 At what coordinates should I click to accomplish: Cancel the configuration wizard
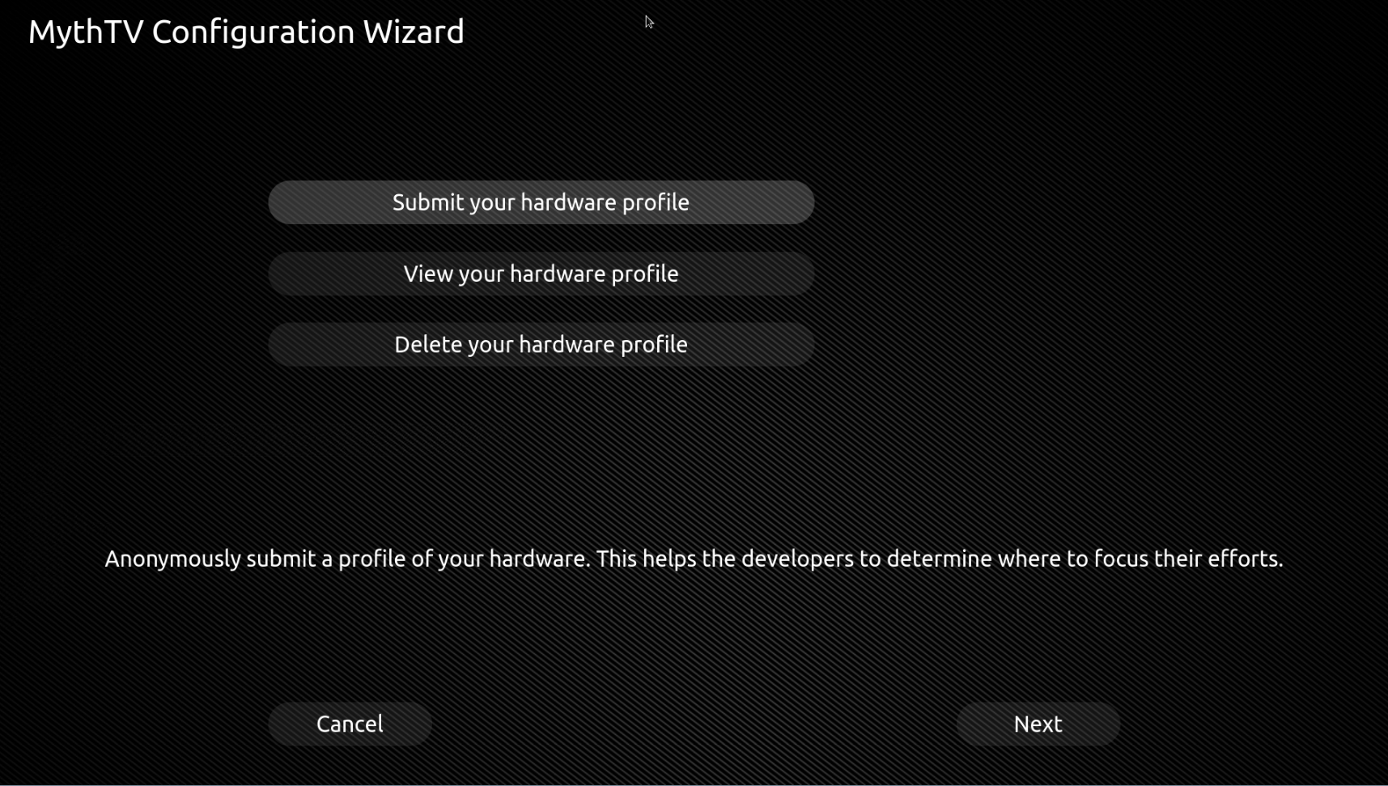click(350, 724)
